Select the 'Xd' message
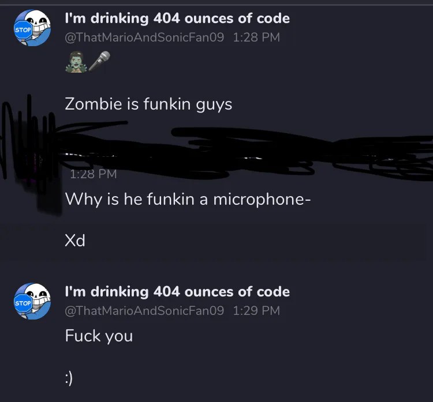 (75, 241)
